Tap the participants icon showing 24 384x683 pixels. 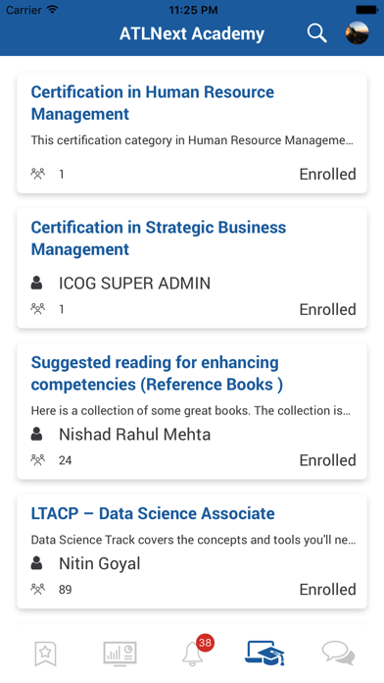click(38, 460)
